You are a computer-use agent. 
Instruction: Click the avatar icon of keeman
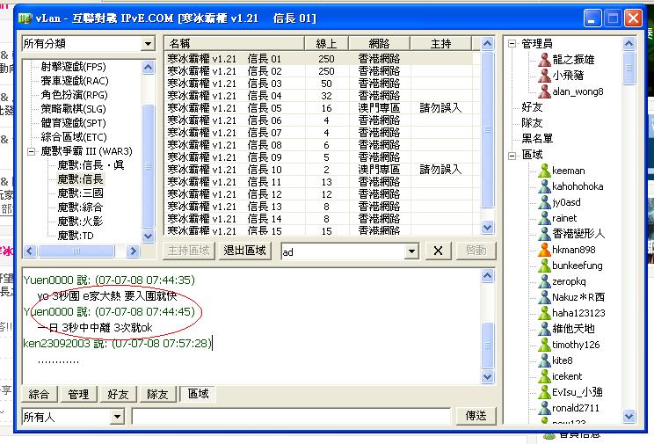[x=544, y=171]
